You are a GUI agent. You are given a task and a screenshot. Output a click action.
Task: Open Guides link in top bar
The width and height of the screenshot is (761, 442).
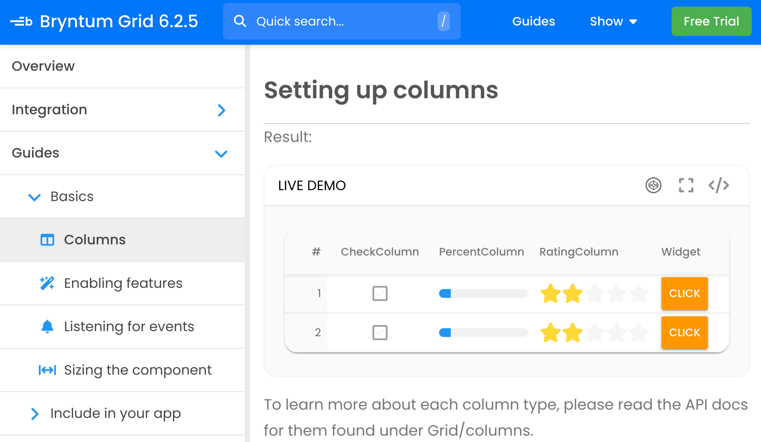click(534, 21)
